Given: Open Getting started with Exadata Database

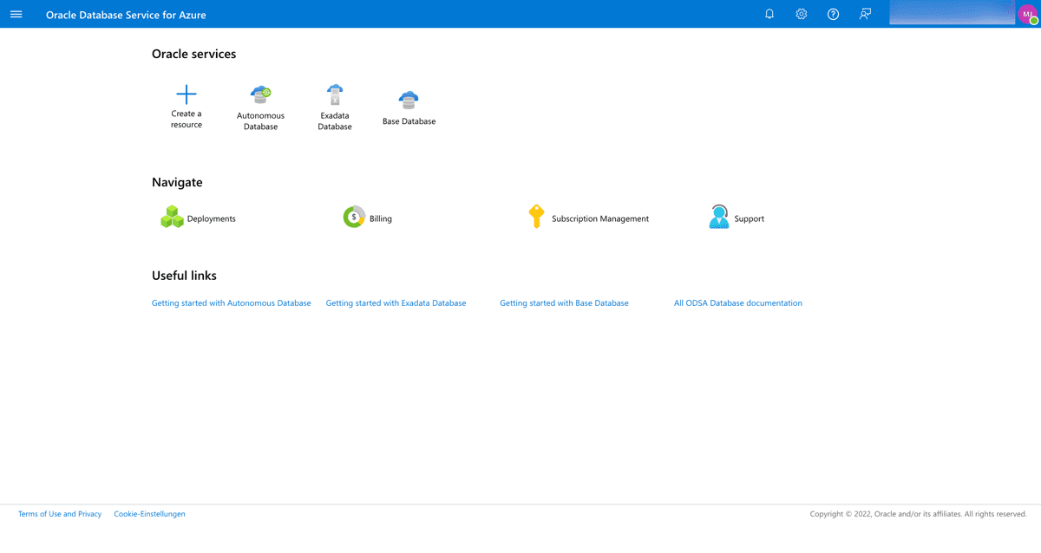Looking at the screenshot, I should pyautogui.click(x=396, y=303).
